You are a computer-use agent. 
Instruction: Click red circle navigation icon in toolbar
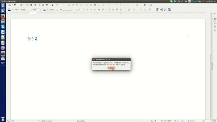pos(137,5)
